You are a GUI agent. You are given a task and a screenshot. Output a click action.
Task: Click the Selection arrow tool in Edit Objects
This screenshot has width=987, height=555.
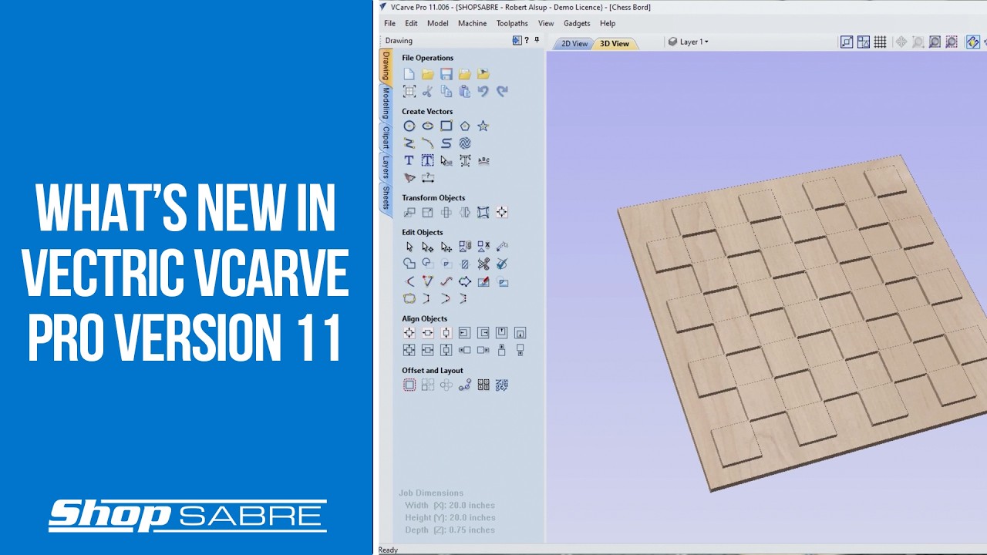[409, 247]
